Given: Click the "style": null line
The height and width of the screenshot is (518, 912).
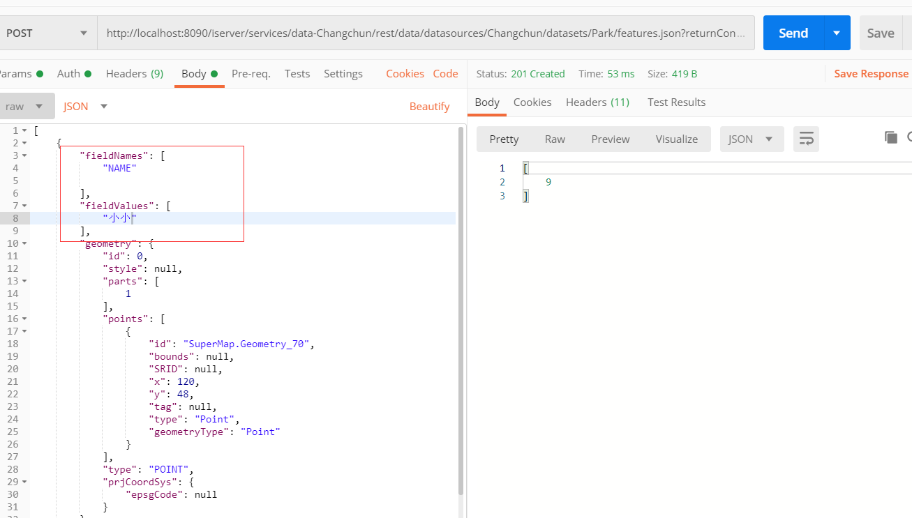Looking at the screenshot, I should (143, 268).
